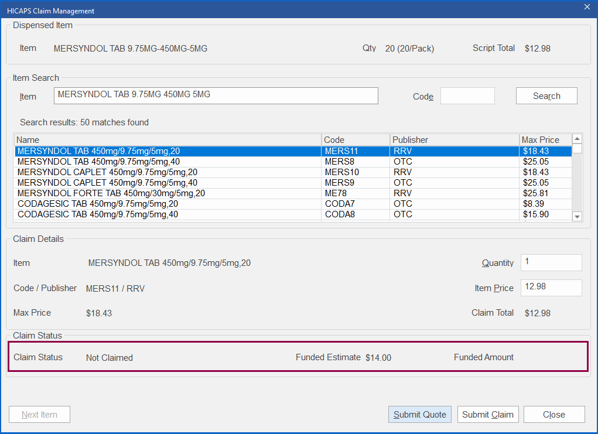The width and height of the screenshot is (598, 434).
Task: Click the Search button
Action: (546, 96)
